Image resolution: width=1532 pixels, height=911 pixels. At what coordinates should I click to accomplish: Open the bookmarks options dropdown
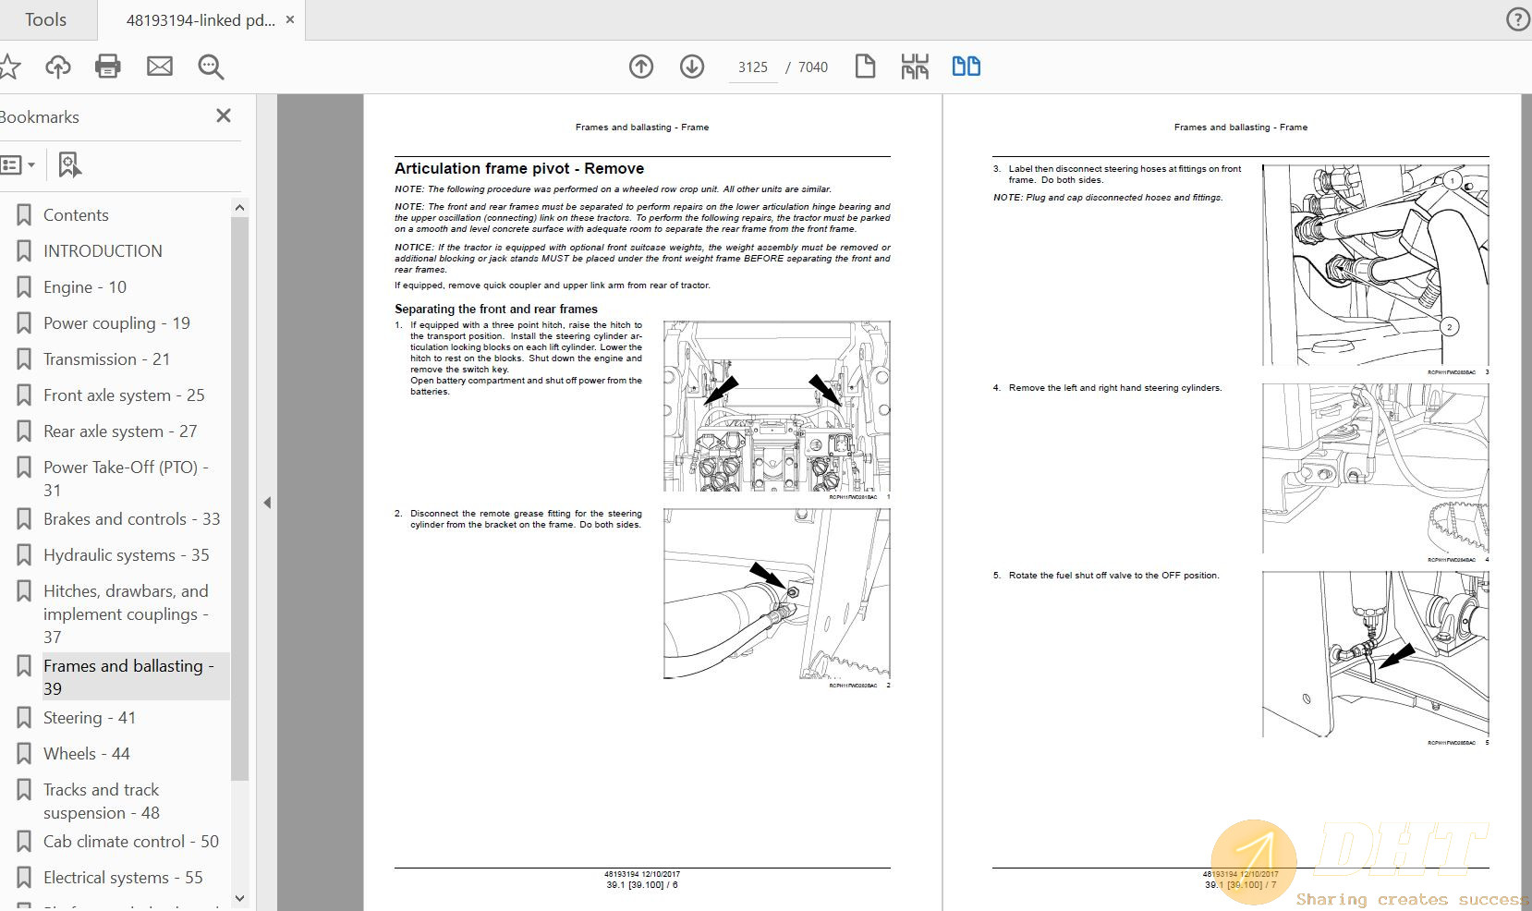tap(18, 165)
